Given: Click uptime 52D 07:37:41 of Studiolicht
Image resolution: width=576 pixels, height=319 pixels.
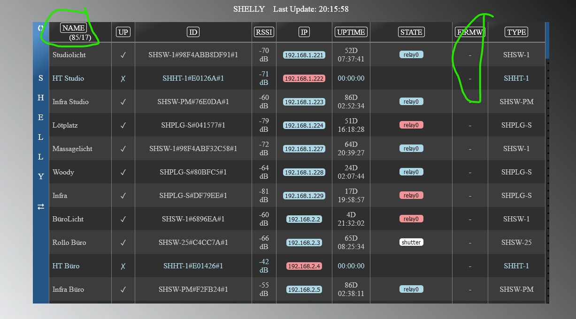Looking at the screenshot, I should click(x=351, y=55).
